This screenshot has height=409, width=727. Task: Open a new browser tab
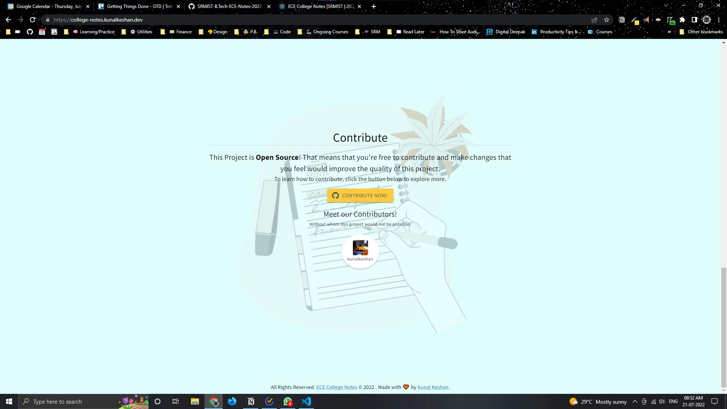point(373,6)
